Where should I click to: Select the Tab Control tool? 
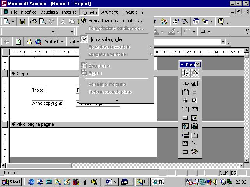195,135
